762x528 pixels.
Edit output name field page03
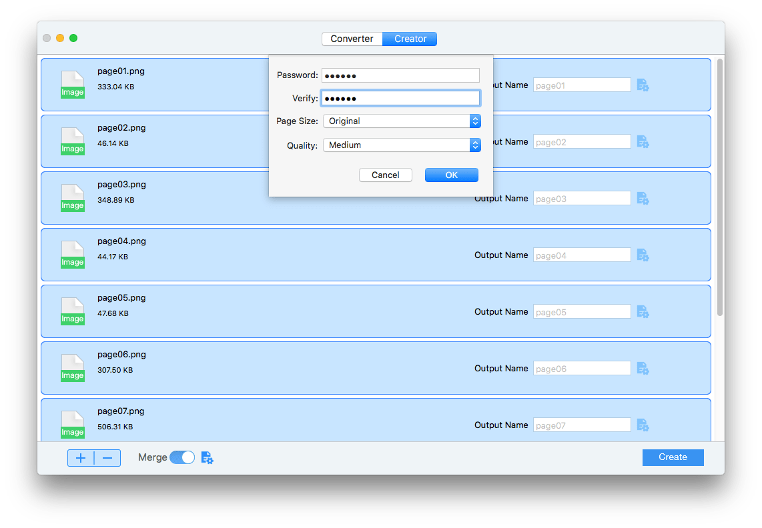582,199
